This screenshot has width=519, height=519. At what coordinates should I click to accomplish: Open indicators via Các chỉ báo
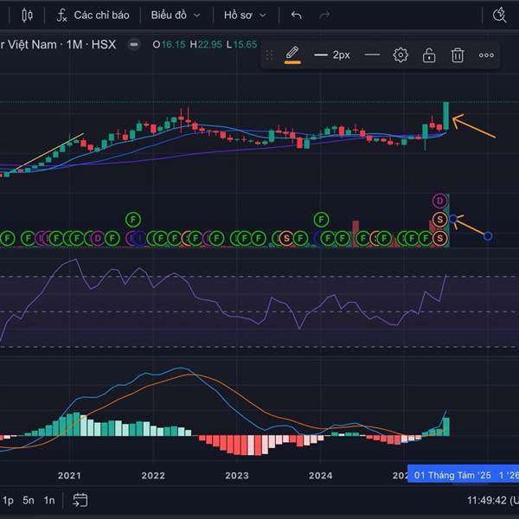[x=93, y=16]
